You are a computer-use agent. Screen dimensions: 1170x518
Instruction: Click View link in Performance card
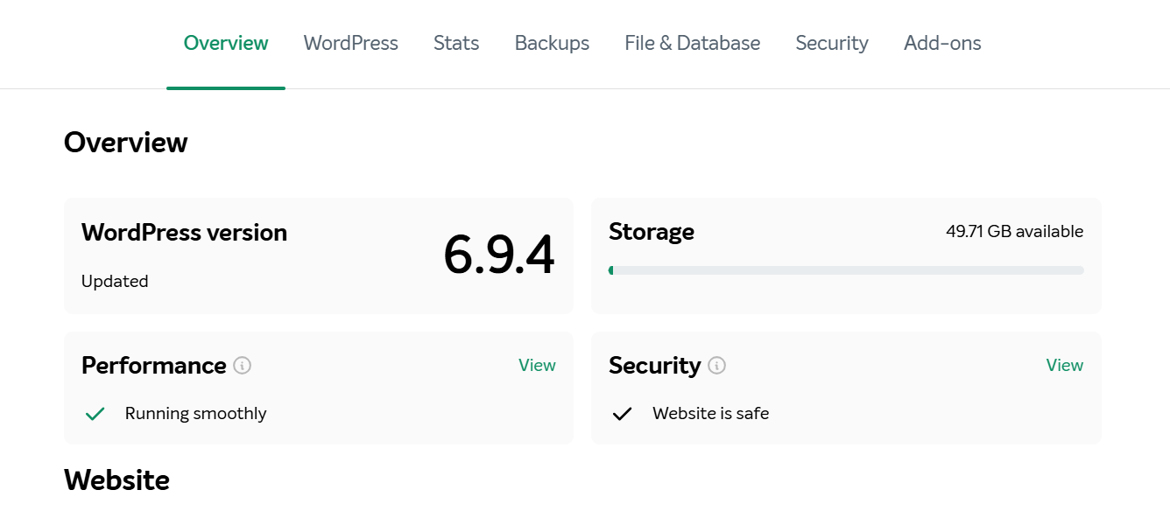pos(537,365)
